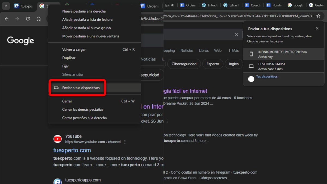Open three-dot options on the YouTube result

pos(125,142)
